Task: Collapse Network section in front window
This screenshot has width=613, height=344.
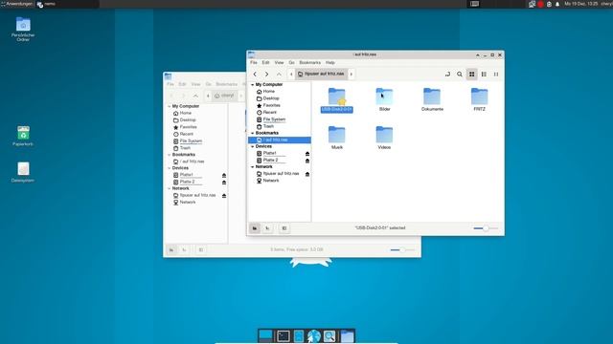Action: [253, 166]
